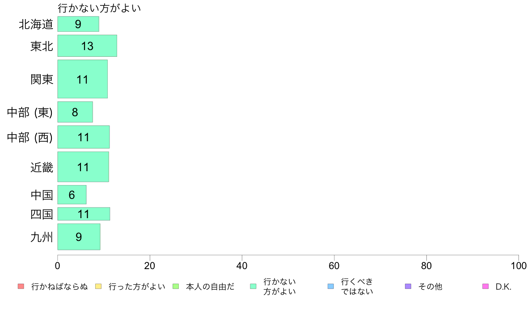Image resolution: width=531 pixels, height=329 pixels.
Task: Select the 四国 bar showing 11
Action: click(84, 214)
